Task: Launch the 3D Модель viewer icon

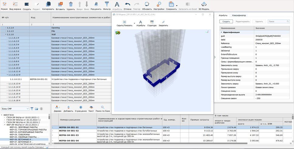Action: click(203, 4)
